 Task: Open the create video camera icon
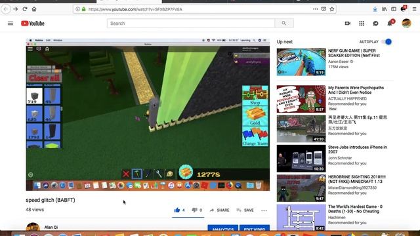coord(348,24)
